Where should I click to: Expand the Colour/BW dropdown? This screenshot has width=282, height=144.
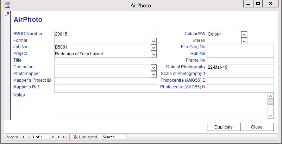coord(244,34)
